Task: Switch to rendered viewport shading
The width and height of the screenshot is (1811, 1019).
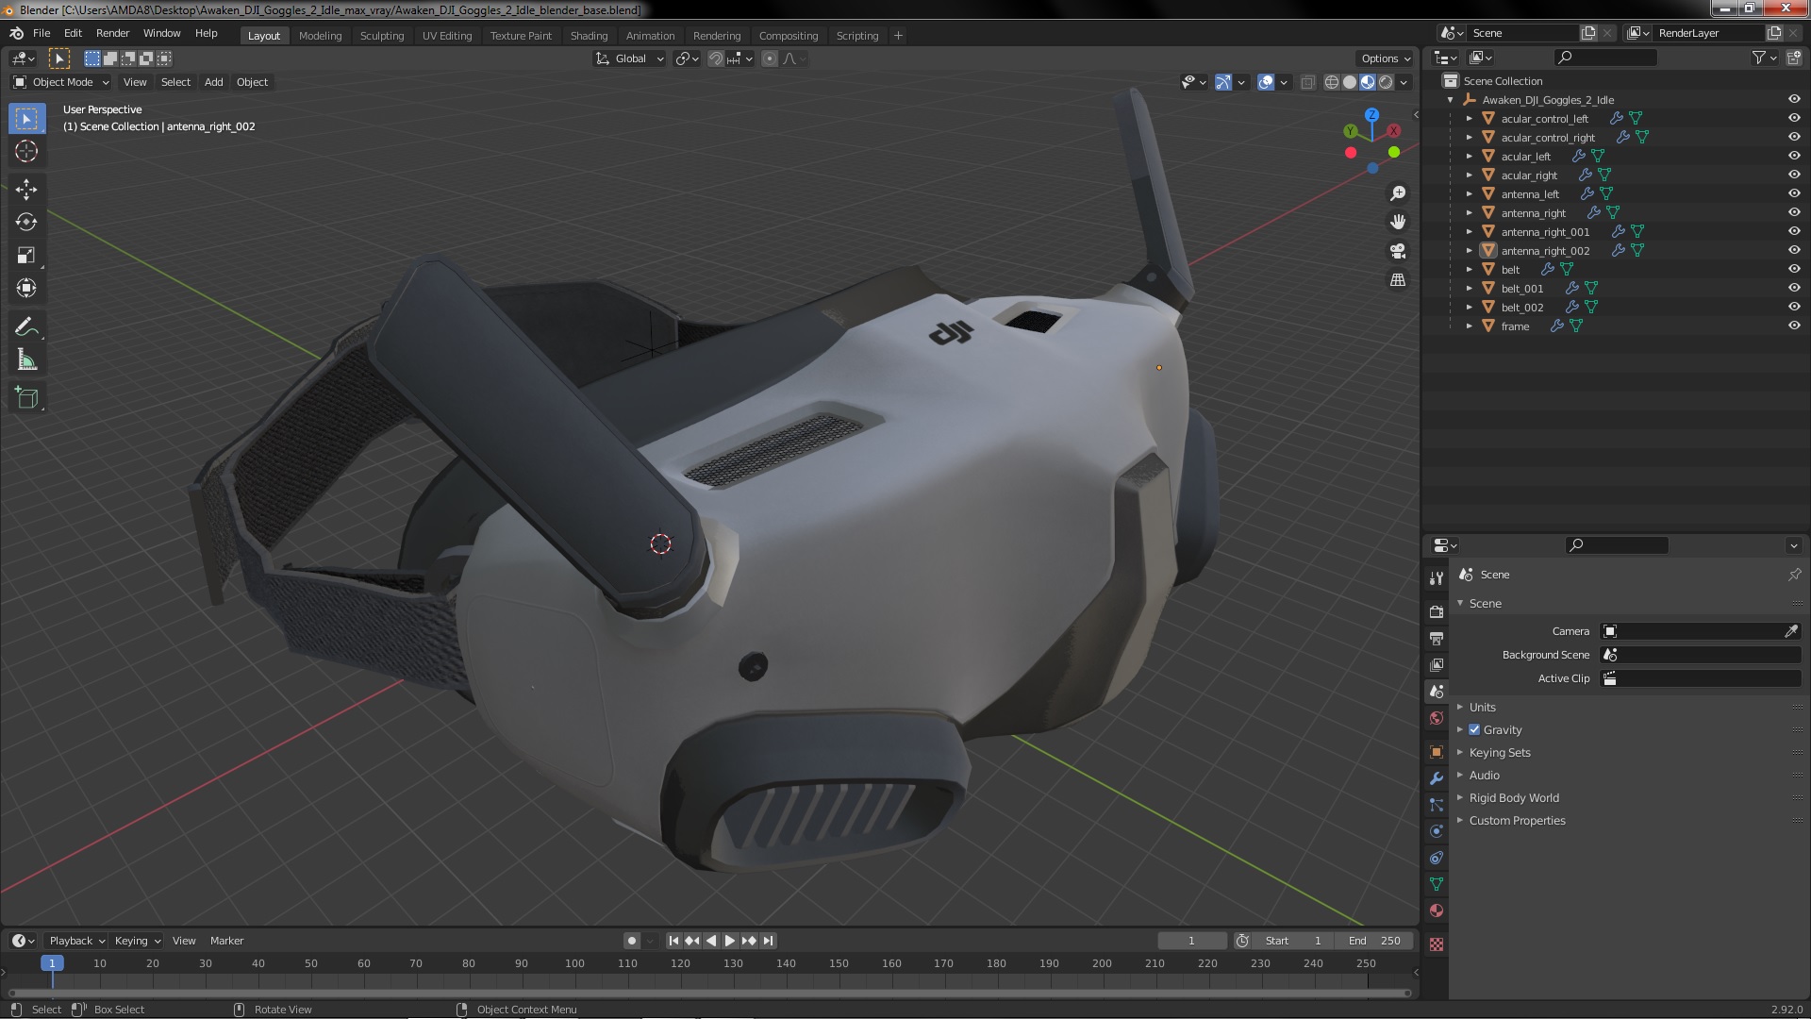Action: 1386,82
